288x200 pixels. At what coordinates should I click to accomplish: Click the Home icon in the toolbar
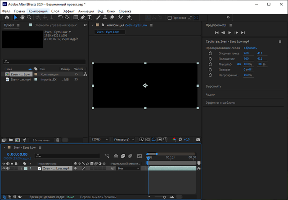(x=6, y=18)
